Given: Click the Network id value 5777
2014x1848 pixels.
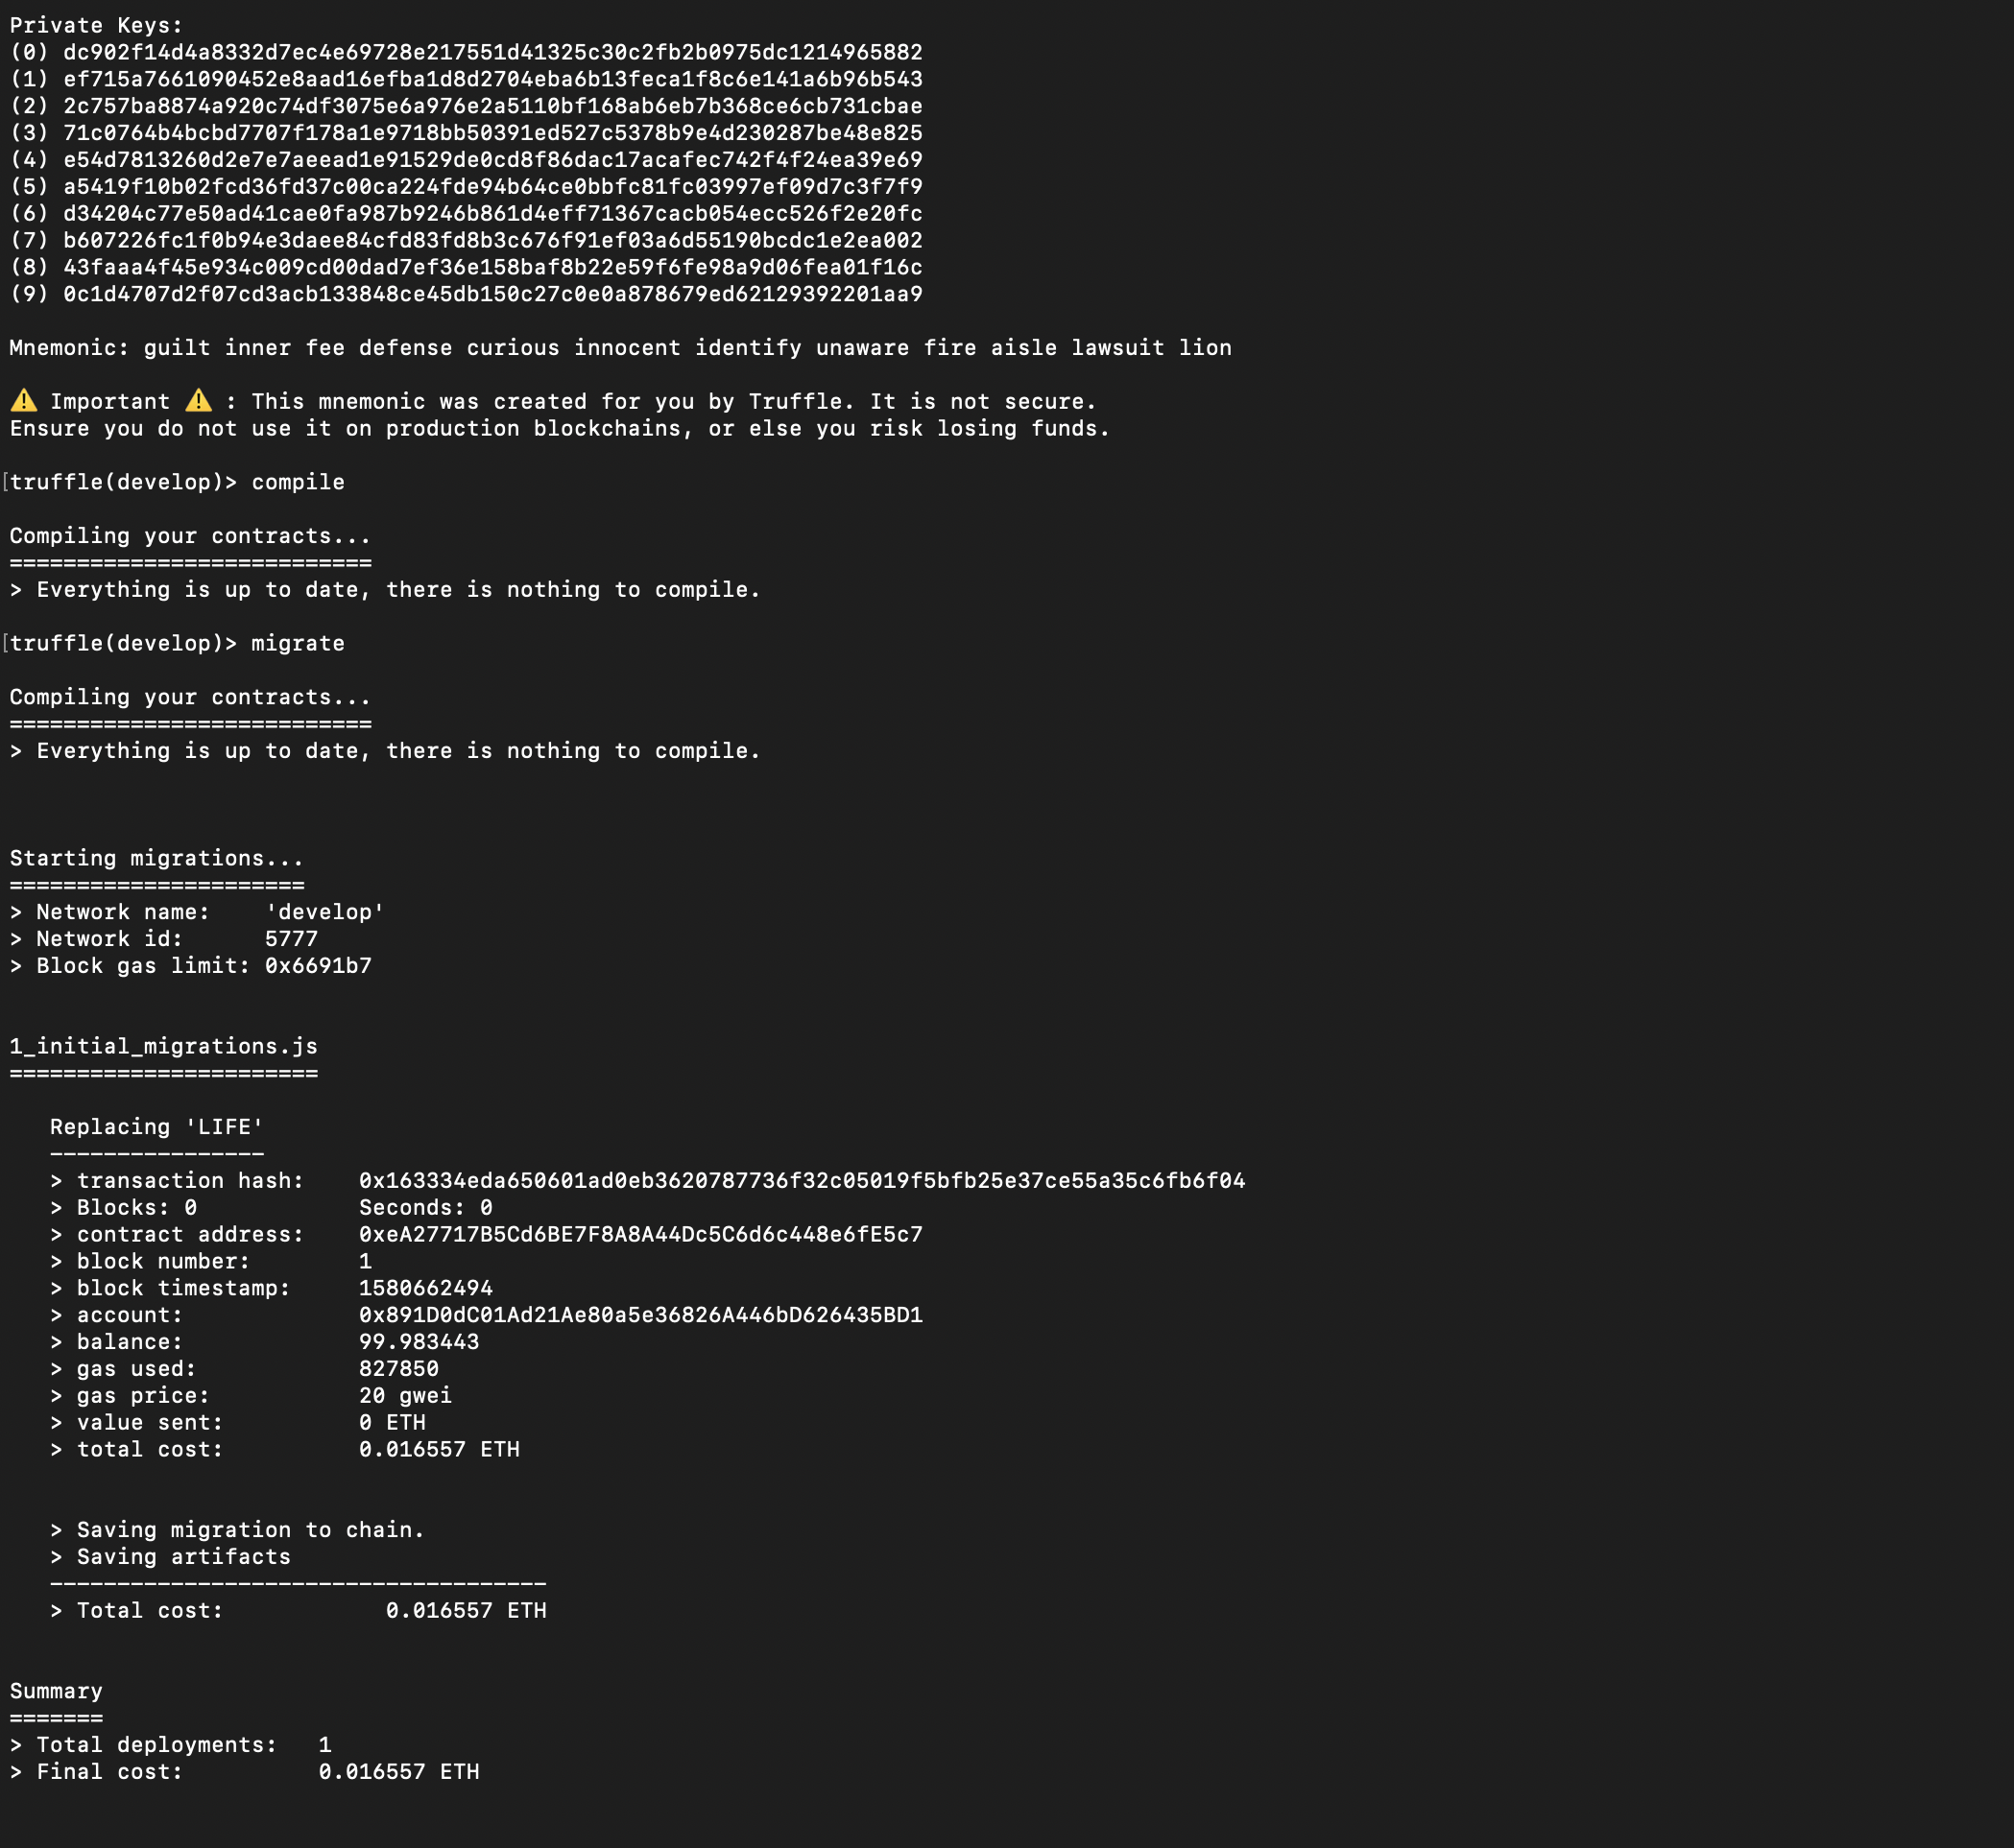Looking at the screenshot, I should point(291,939).
